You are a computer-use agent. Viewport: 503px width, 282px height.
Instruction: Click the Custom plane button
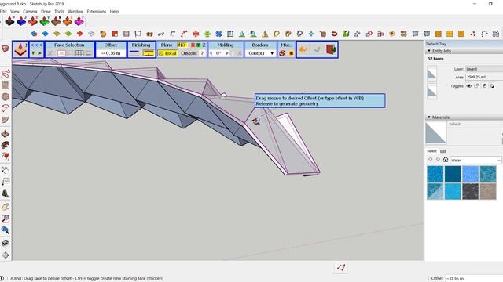[x=189, y=53]
